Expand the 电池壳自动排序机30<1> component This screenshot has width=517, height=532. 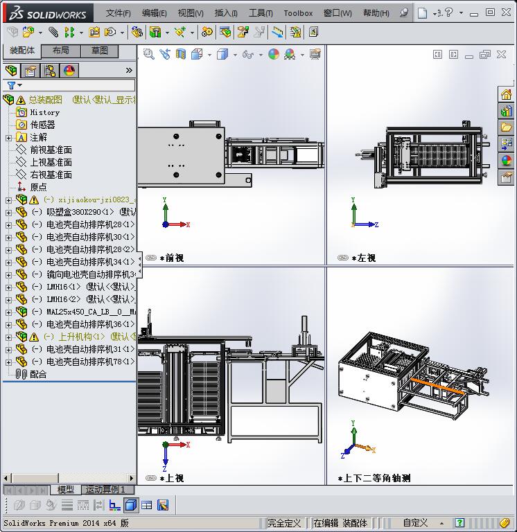(9, 238)
